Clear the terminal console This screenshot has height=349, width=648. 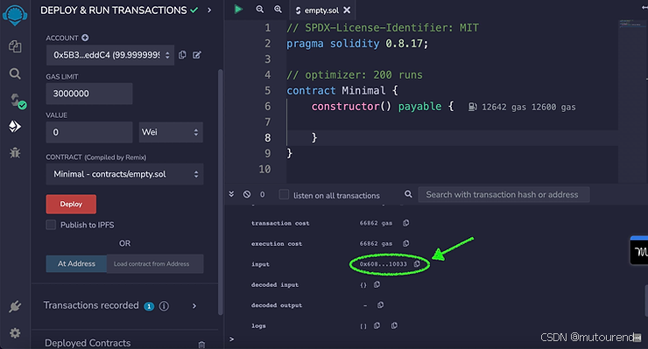pyautogui.click(x=247, y=194)
